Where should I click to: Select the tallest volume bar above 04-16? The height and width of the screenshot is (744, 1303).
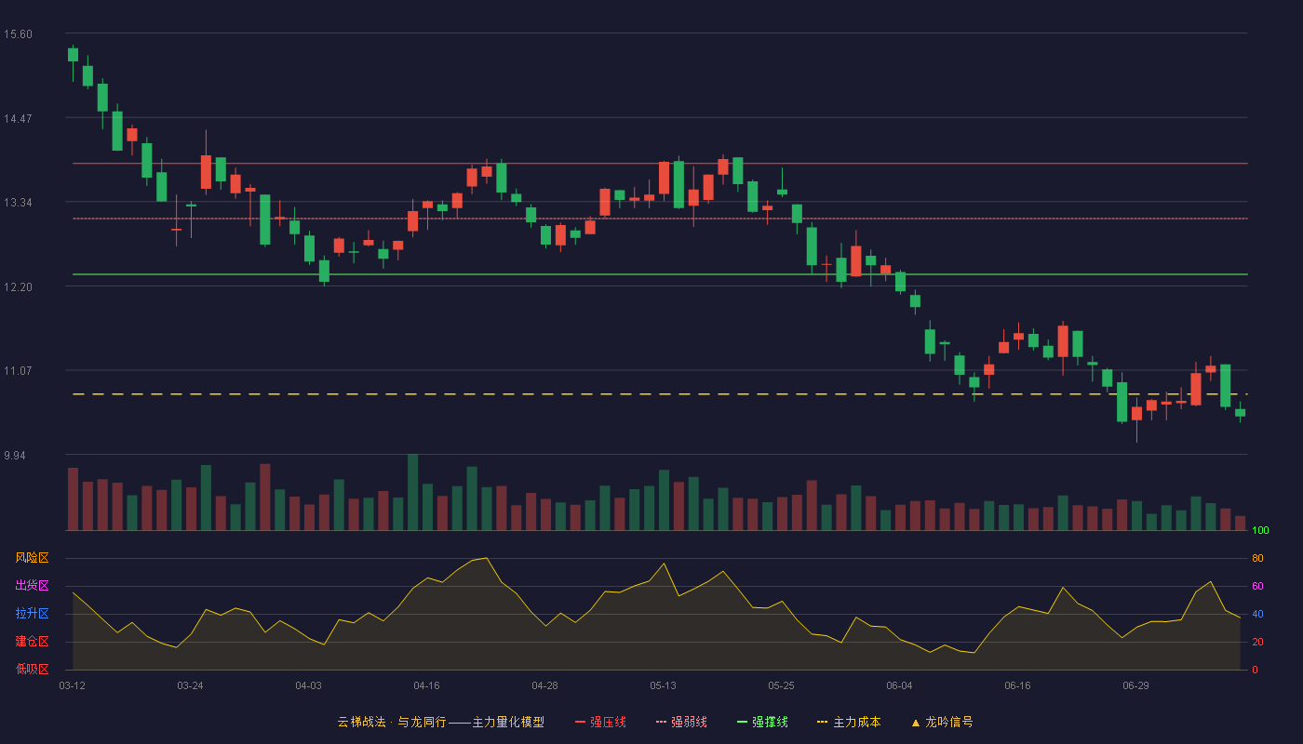412,493
